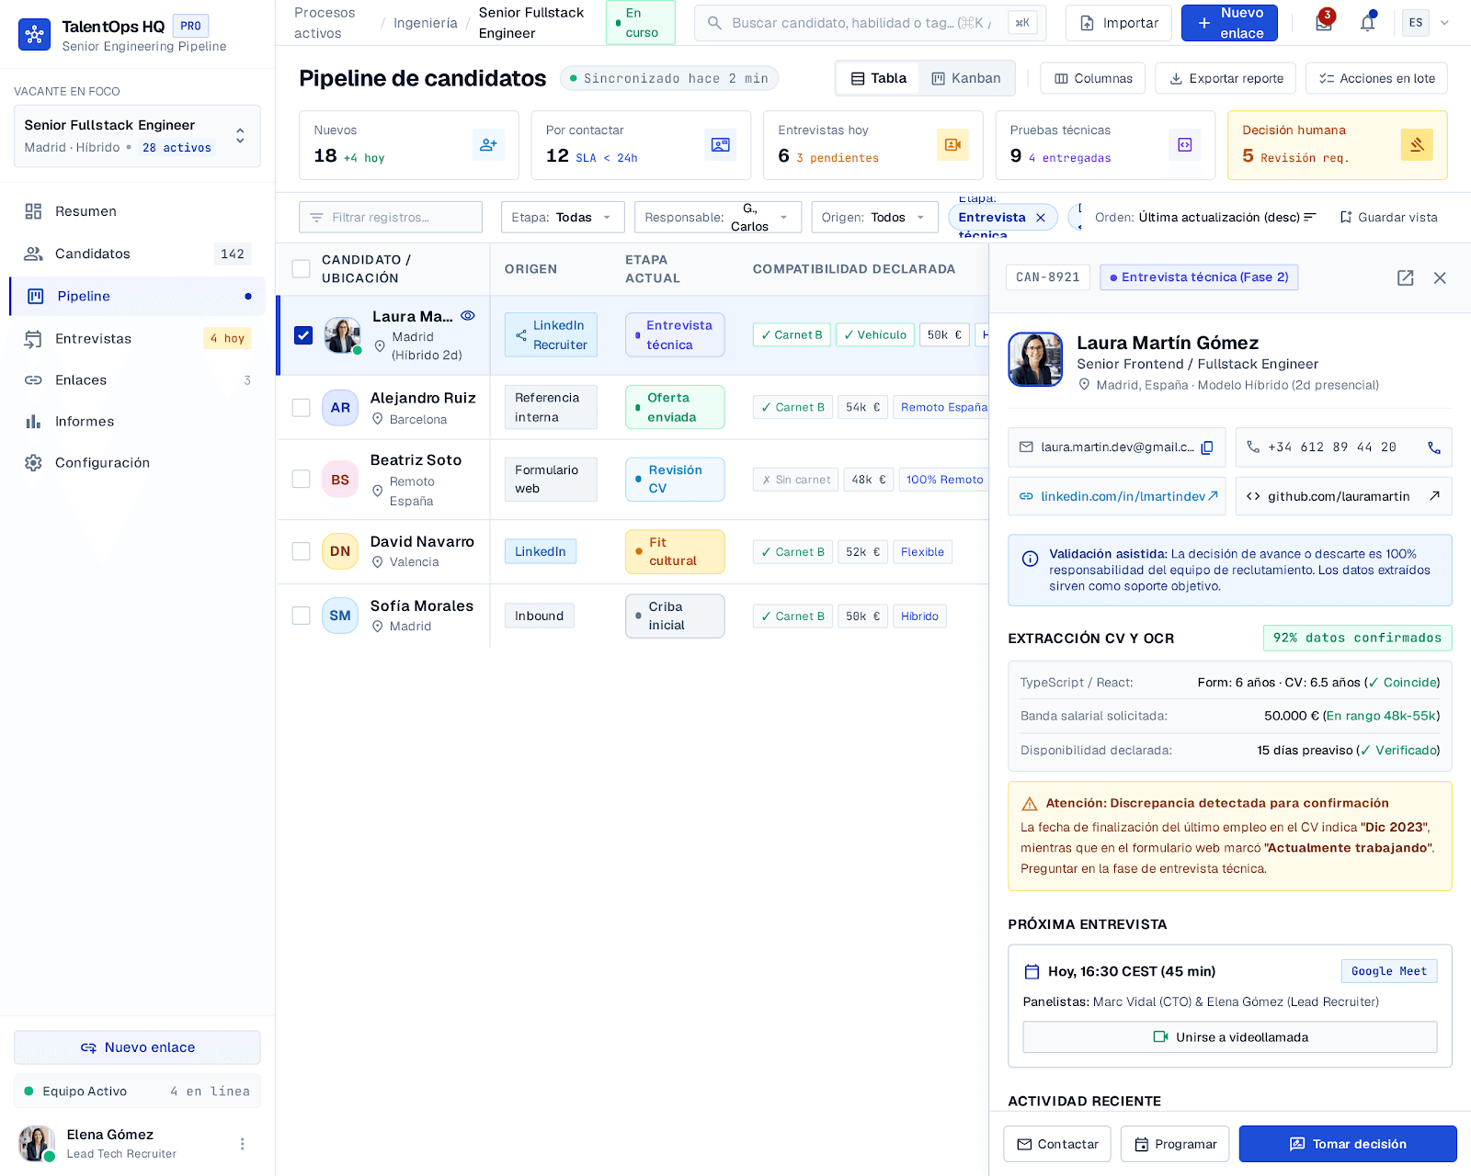1471x1176 pixels.
Task: Click the Importar button
Action: tap(1119, 23)
